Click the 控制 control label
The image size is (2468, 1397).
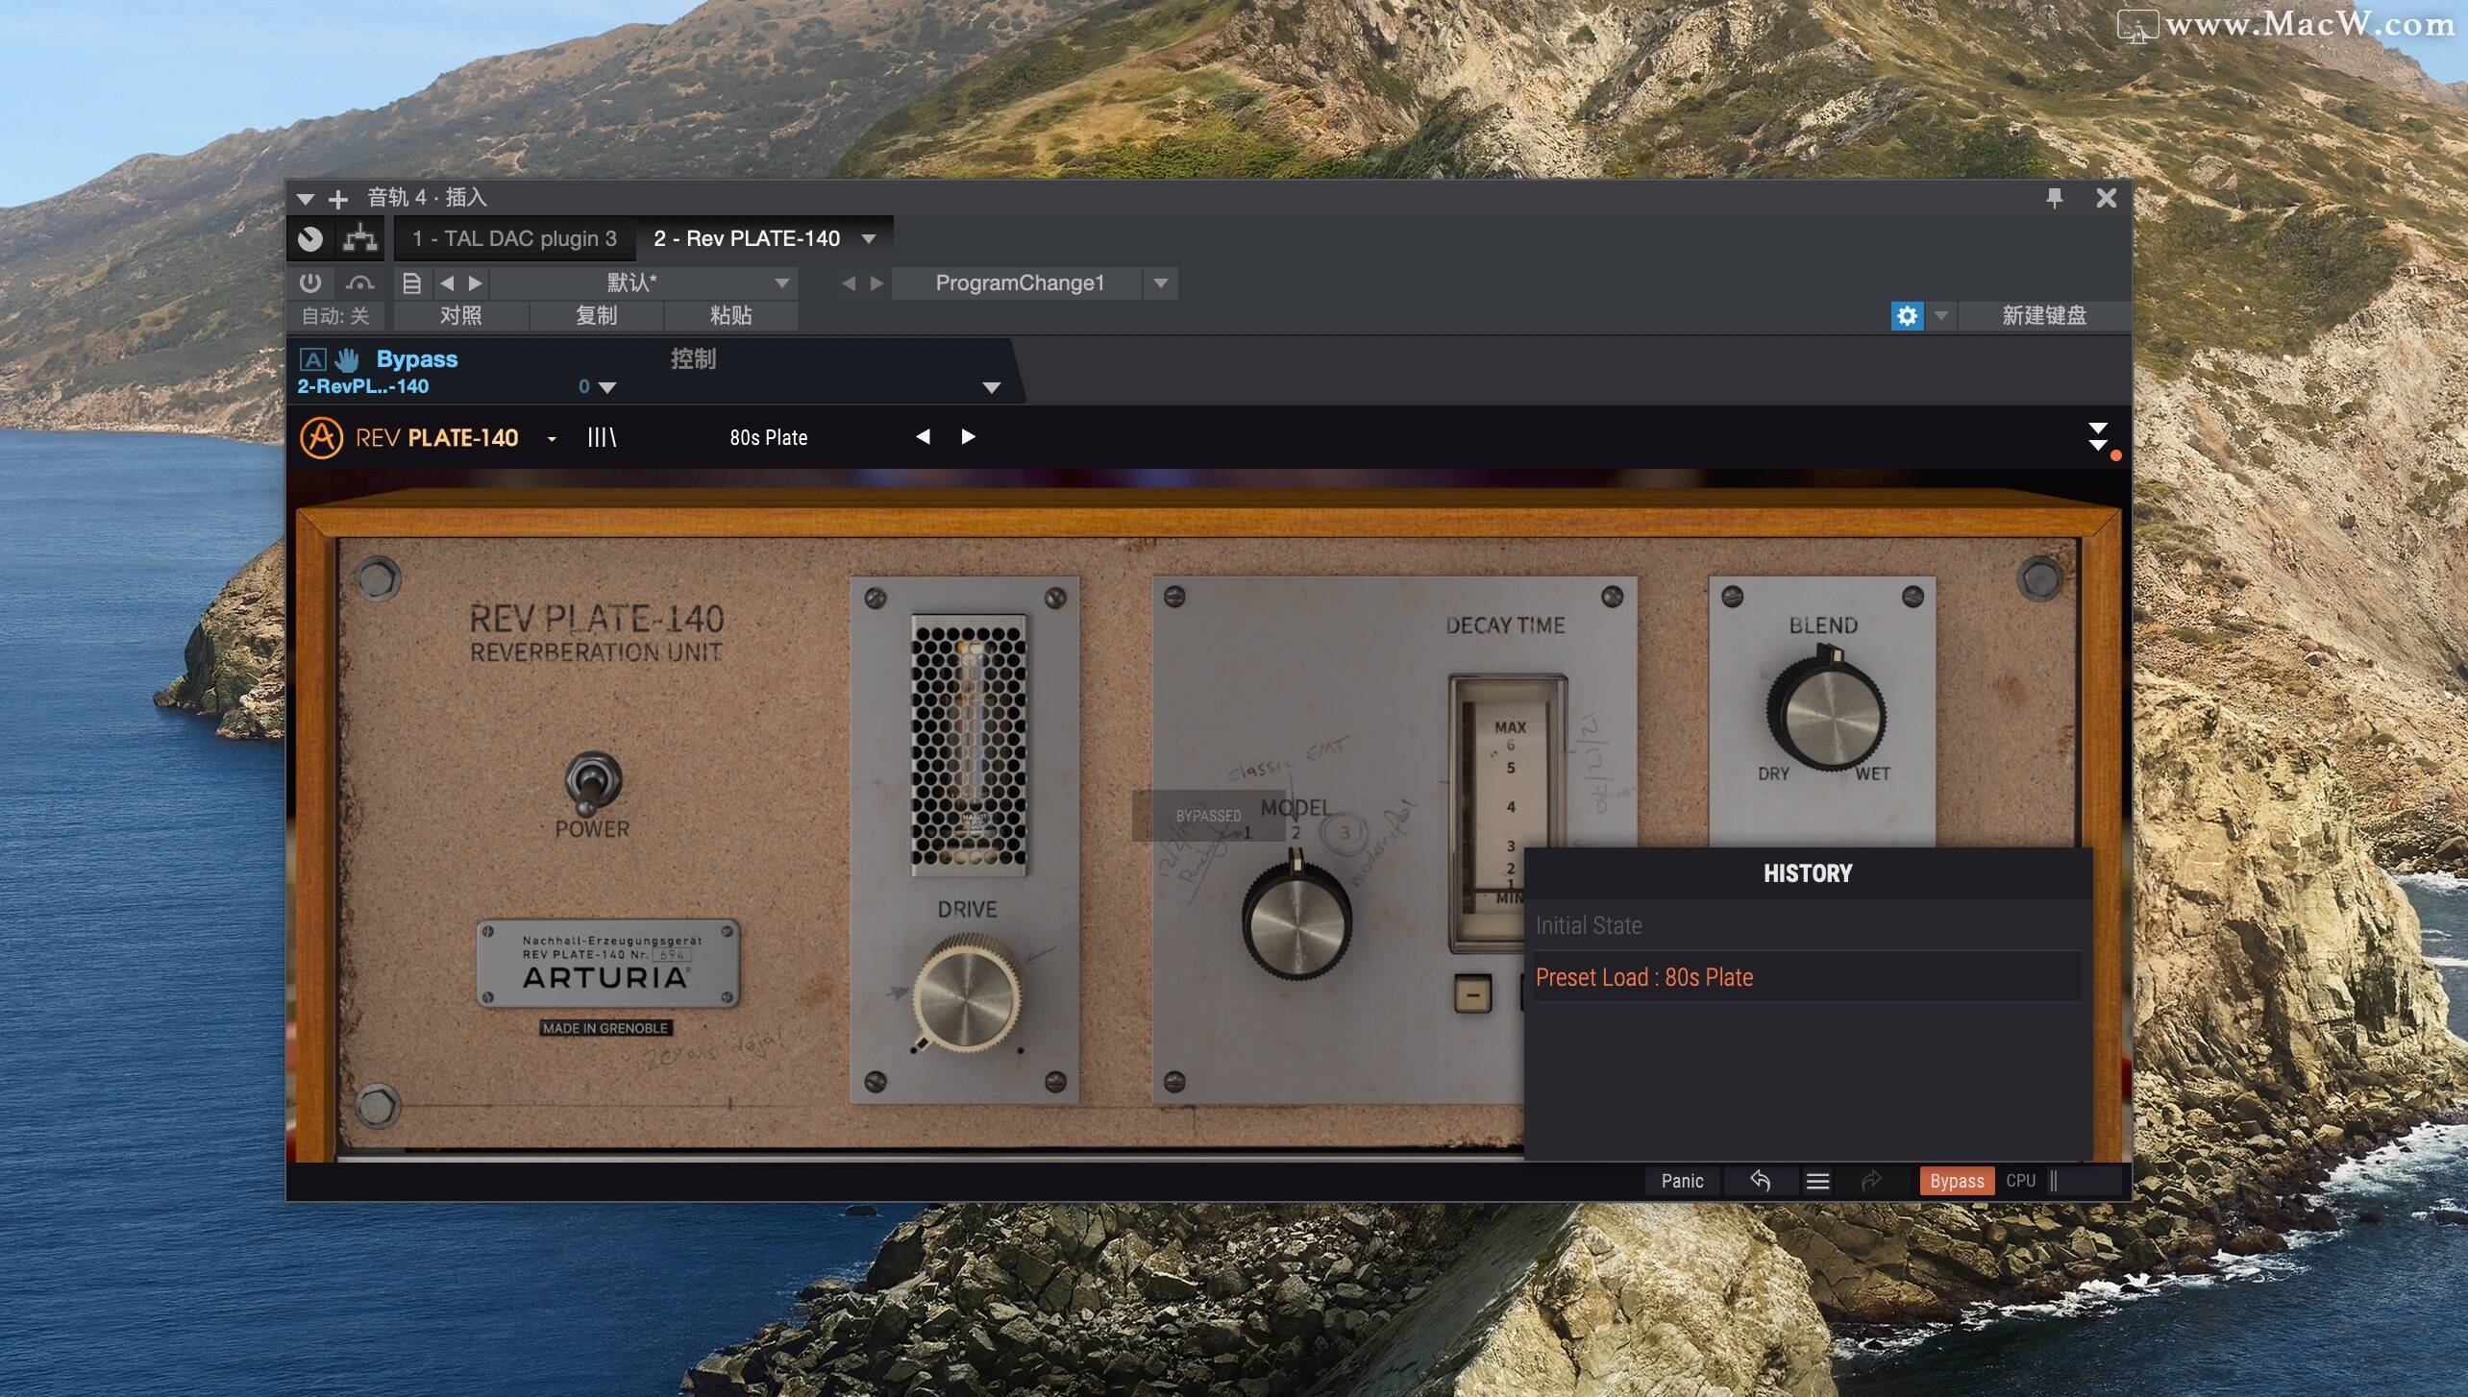point(693,358)
